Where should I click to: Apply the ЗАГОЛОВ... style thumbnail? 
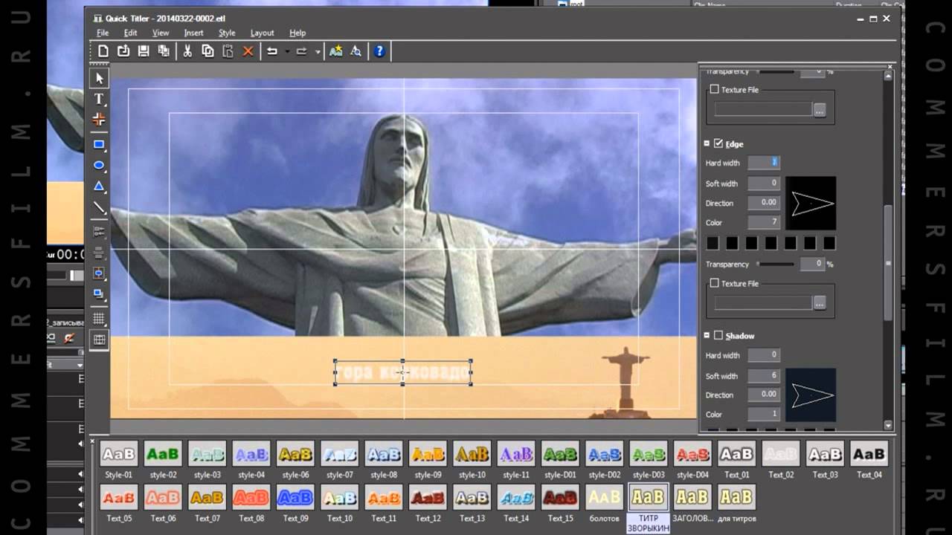click(x=692, y=497)
